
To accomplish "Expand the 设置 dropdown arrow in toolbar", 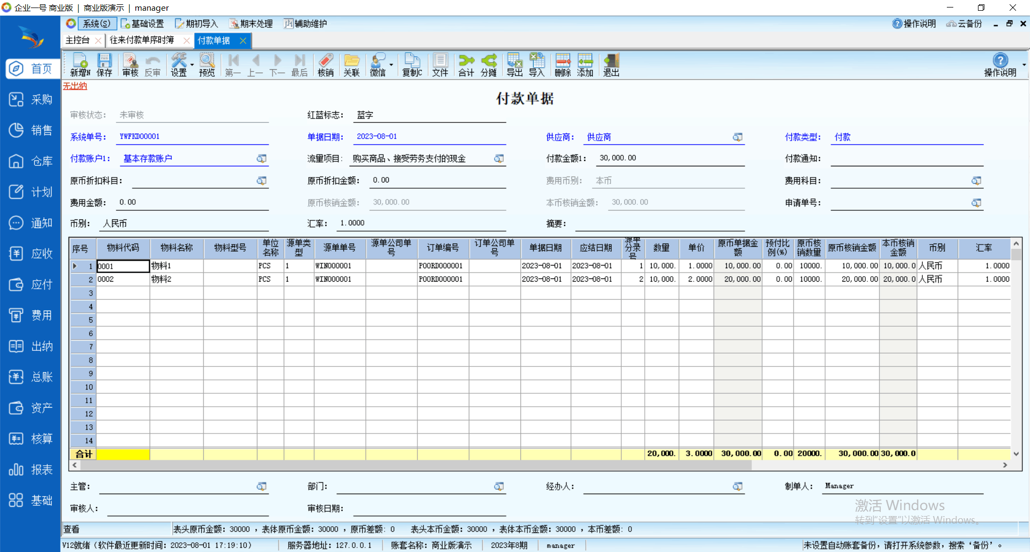I will pos(192,65).
